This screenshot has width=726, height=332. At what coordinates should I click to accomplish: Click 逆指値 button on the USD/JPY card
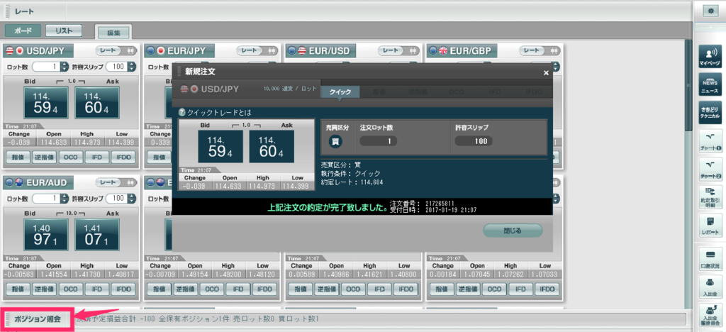click(x=44, y=157)
